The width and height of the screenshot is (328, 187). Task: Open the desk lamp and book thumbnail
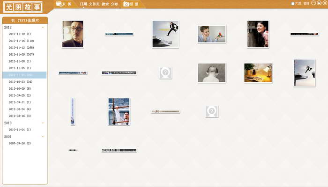click(x=258, y=73)
